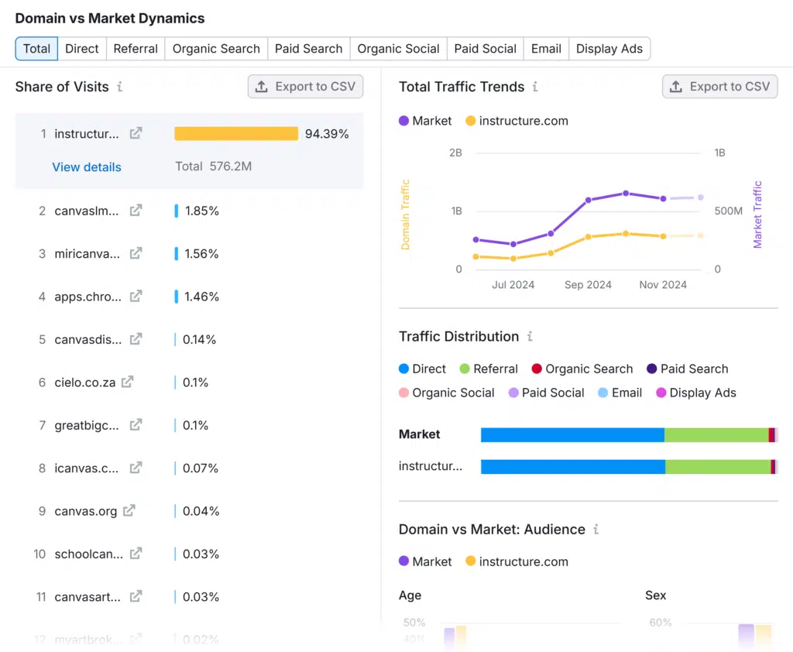Select the Paid Social tab

point(485,49)
